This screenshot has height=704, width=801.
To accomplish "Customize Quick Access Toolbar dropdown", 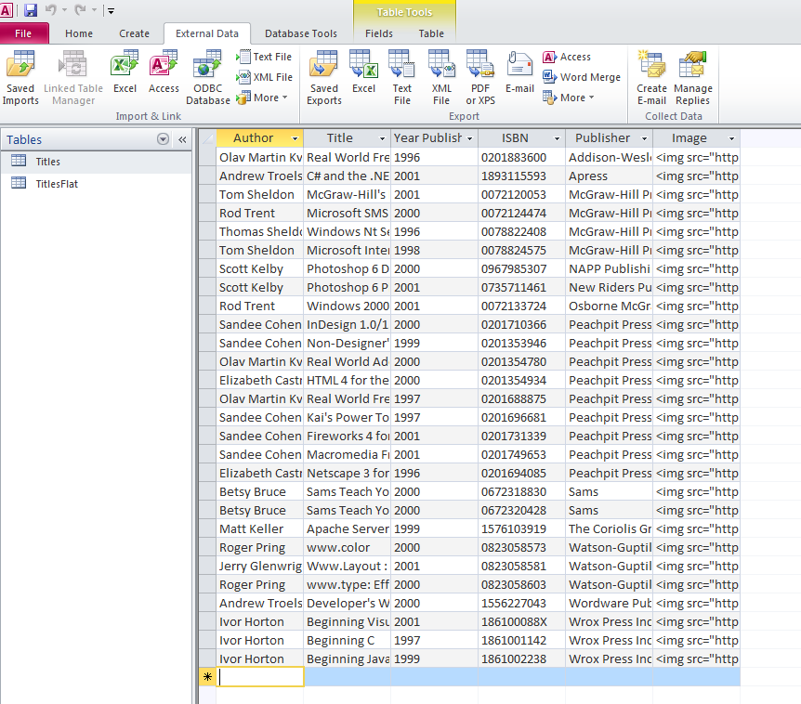I will [x=111, y=10].
